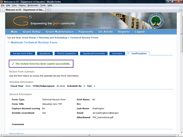
Task: Open the Help menu
Action: [x=50, y=5]
